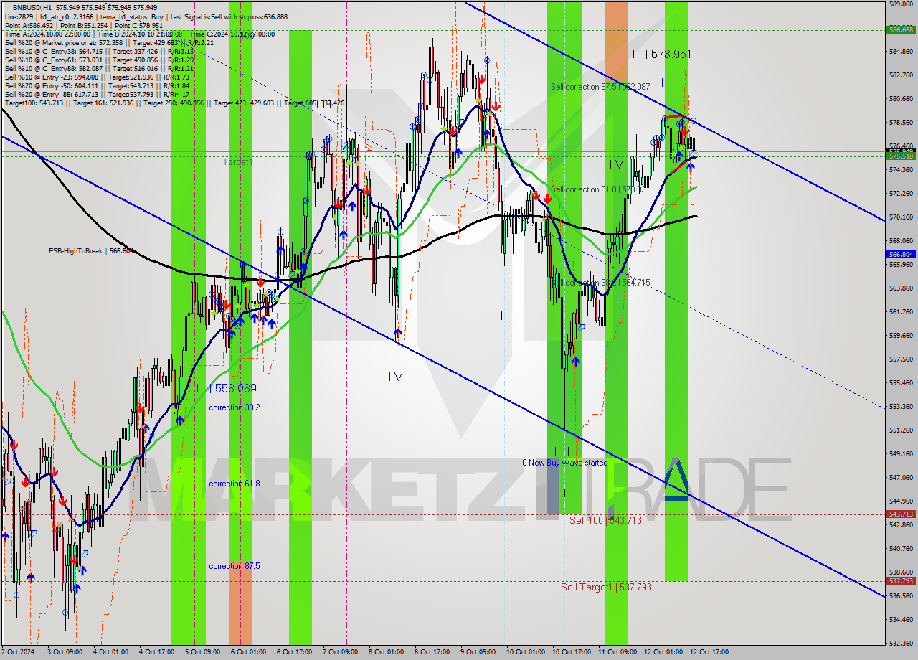Click the '7 Oct 09:00' time axis label
Viewport: 918px width, 660px height.
[x=341, y=652]
